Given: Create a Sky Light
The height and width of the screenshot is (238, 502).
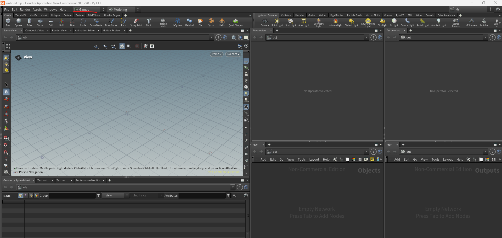Looking at the screenshot, I should pos(383,22).
